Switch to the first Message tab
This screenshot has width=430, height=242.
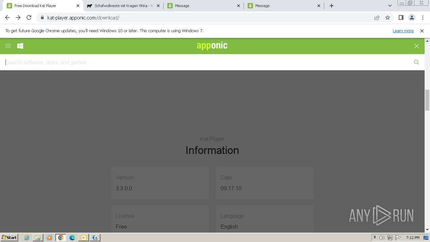click(x=204, y=6)
